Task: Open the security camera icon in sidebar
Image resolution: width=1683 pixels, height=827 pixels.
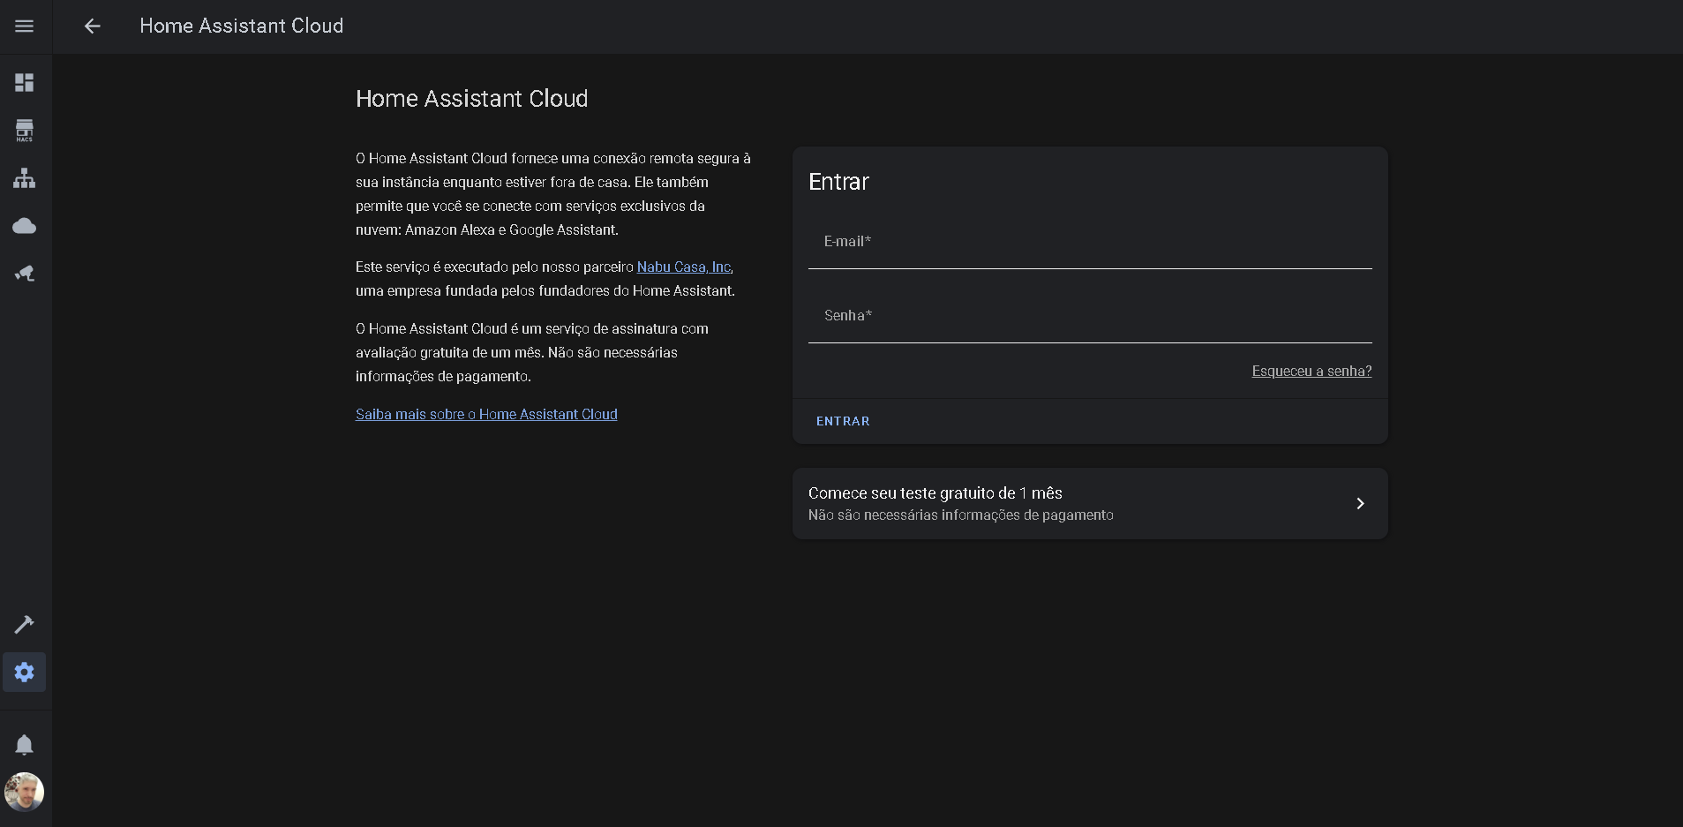Action: click(25, 274)
